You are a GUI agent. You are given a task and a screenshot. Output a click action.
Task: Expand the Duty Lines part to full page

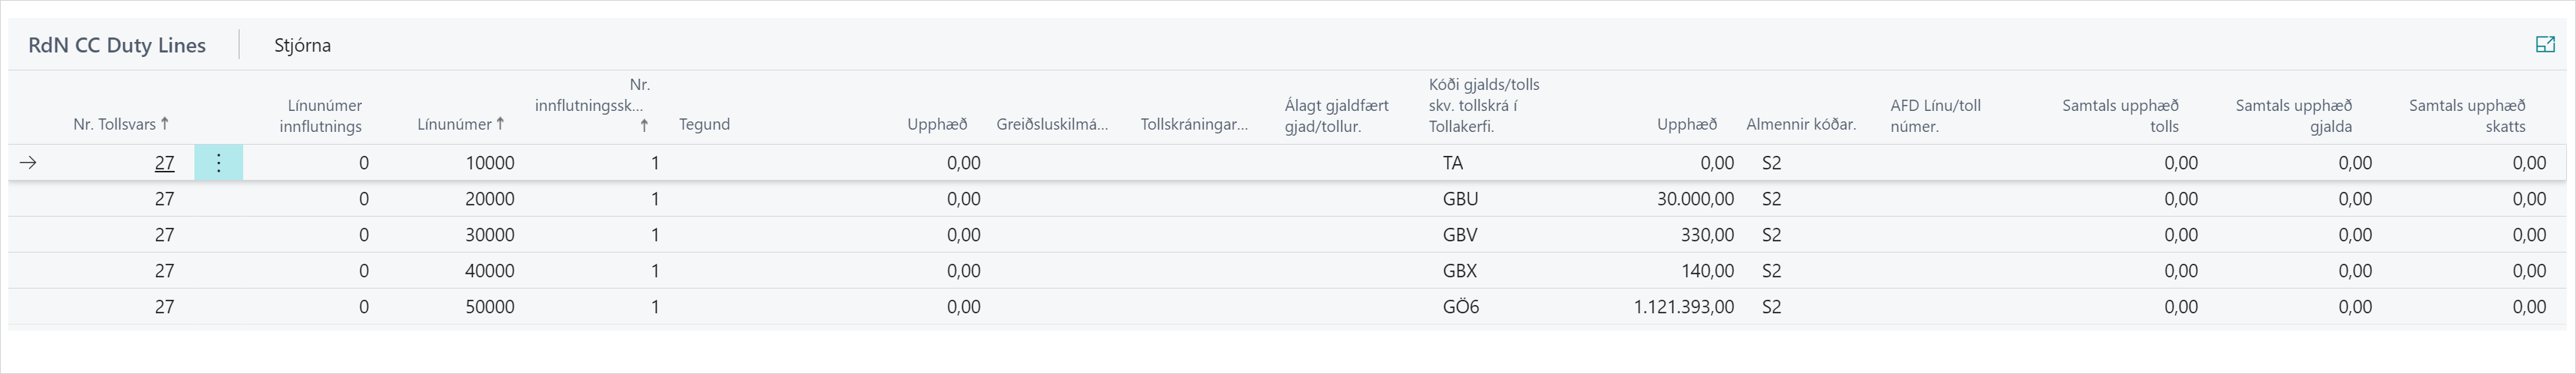click(2545, 45)
